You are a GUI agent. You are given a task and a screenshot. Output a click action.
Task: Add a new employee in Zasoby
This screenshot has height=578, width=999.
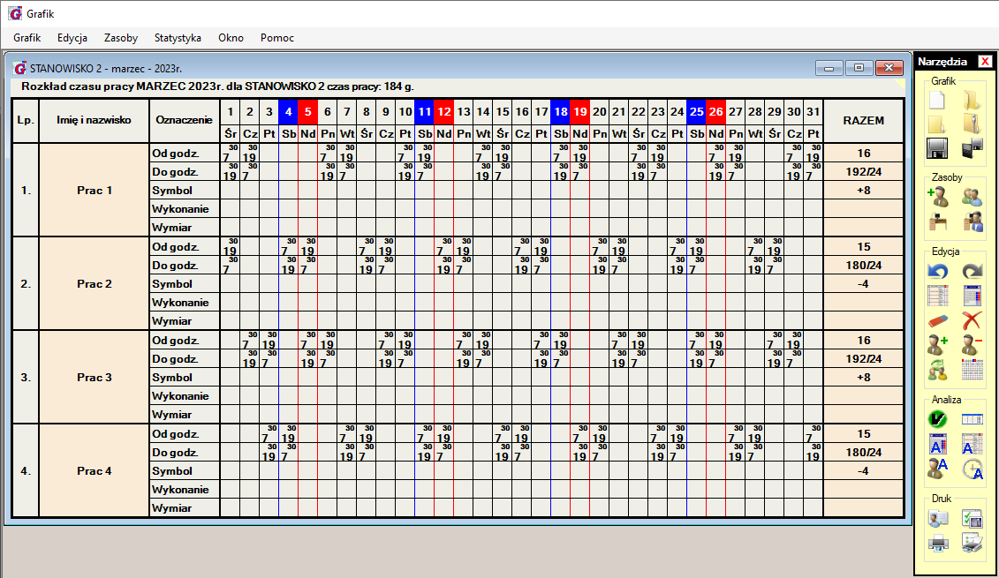[937, 197]
